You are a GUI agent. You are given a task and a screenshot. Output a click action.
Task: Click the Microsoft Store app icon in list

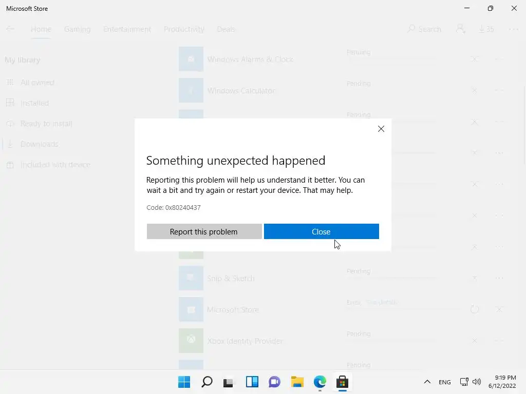click(191, 309)
